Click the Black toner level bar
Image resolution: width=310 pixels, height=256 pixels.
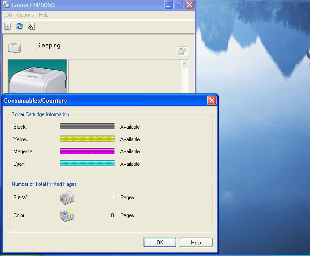click(87, 126)
